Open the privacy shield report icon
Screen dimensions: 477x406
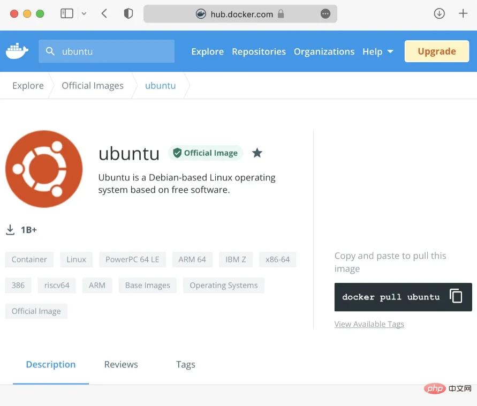[128, 13]
